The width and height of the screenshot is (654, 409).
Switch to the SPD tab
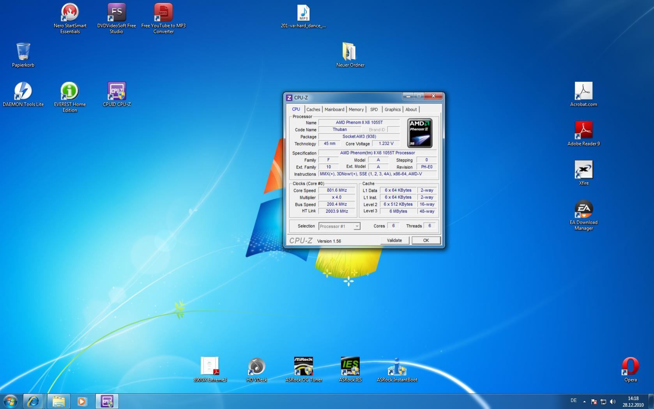pyautogui.click(x=374, y=110)
